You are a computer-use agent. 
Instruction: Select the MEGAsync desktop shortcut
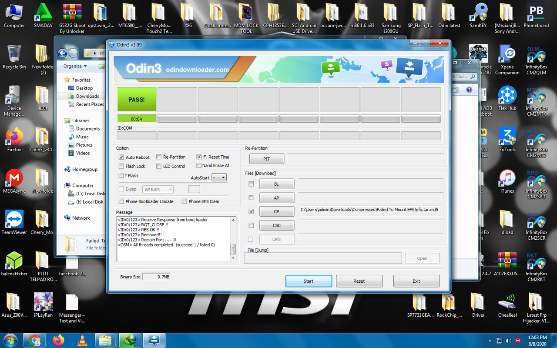[14, 181]
